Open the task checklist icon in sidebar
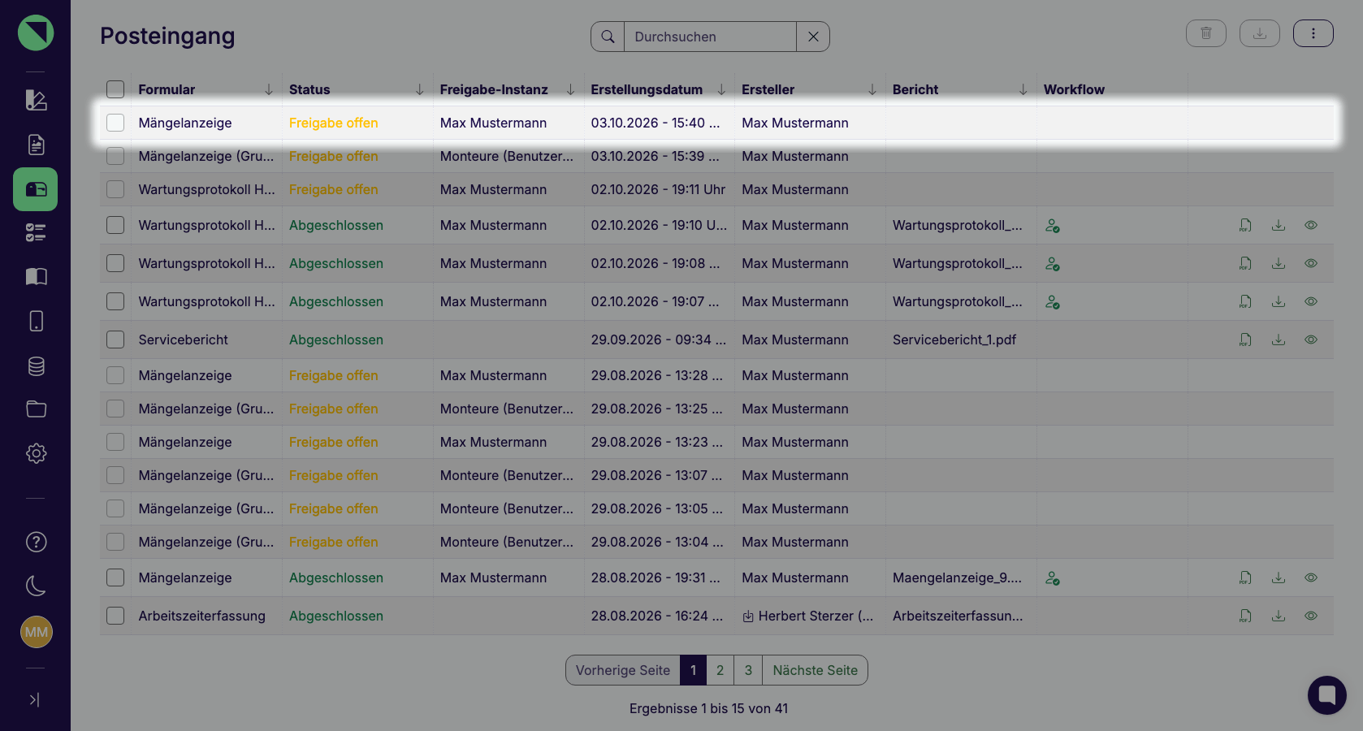Screen dimensions: 1363x731 coord(36,233)
